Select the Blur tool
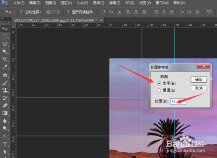This screenshot has width=217, height=158. [5, 121]
